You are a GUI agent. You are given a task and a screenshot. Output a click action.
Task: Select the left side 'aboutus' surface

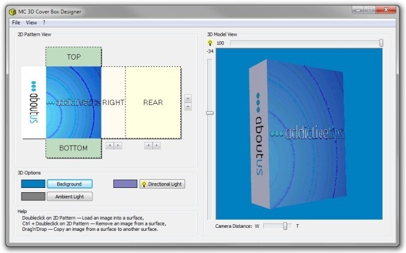[x=34, y=103]
